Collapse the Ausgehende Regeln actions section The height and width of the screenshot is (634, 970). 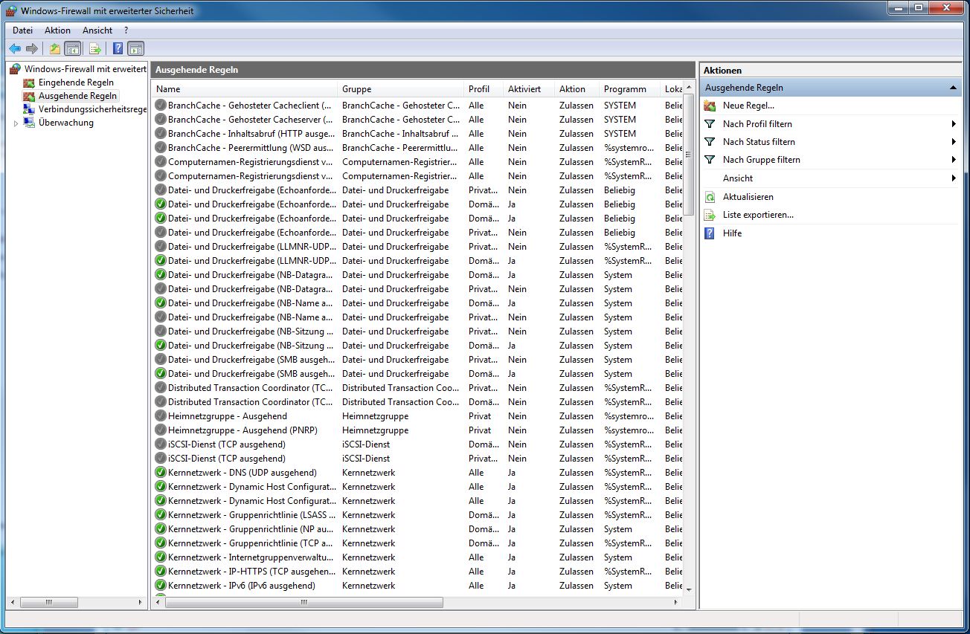[954, 88]
